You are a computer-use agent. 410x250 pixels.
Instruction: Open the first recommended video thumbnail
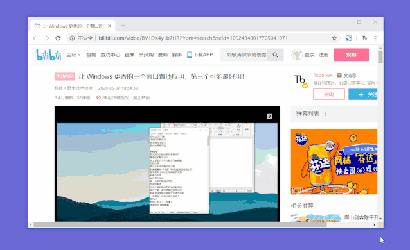316,218
